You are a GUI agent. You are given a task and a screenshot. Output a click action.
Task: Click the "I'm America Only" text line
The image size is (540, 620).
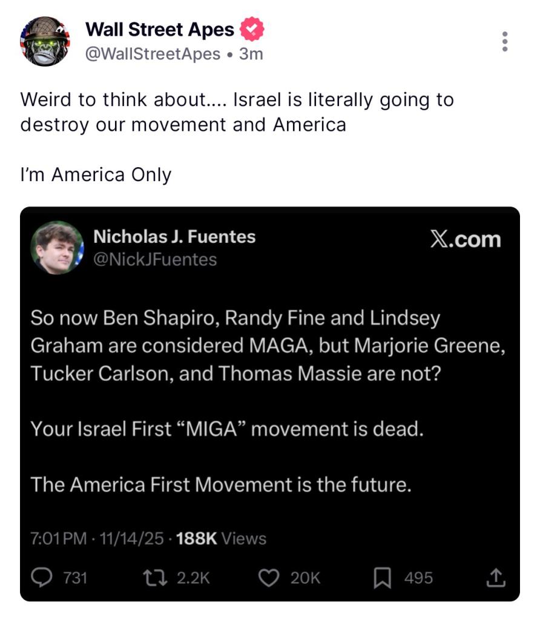[96, 175]
